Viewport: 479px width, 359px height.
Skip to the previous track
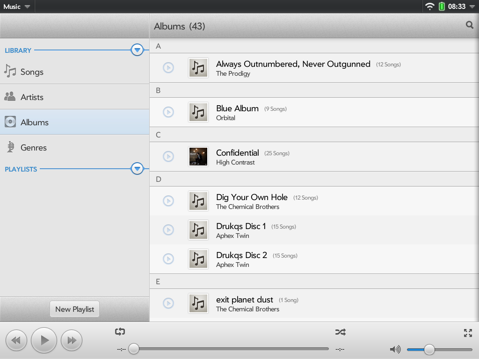coord(16,340)
